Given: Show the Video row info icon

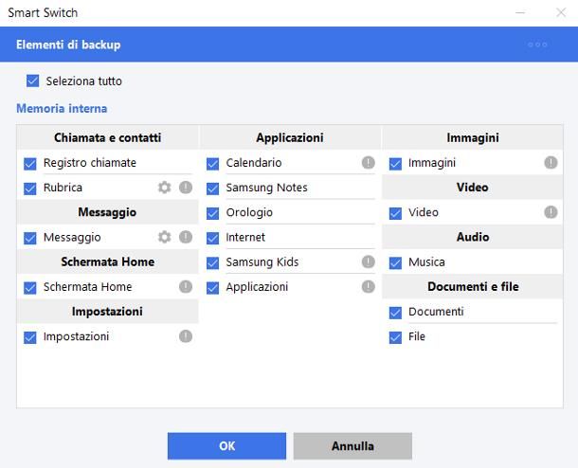Looking at the screenshot, I should pyautogui.click(x=551, y=212).
